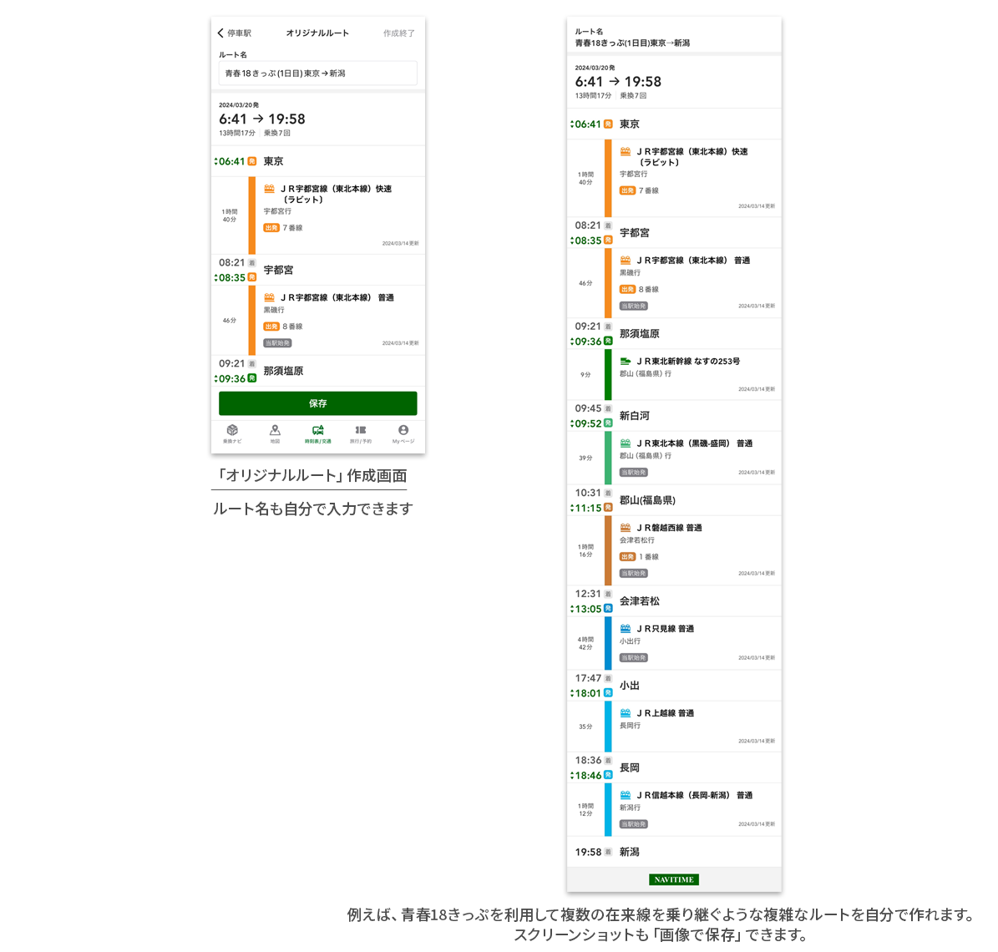Click the ルート名 text field

(317, 73)
